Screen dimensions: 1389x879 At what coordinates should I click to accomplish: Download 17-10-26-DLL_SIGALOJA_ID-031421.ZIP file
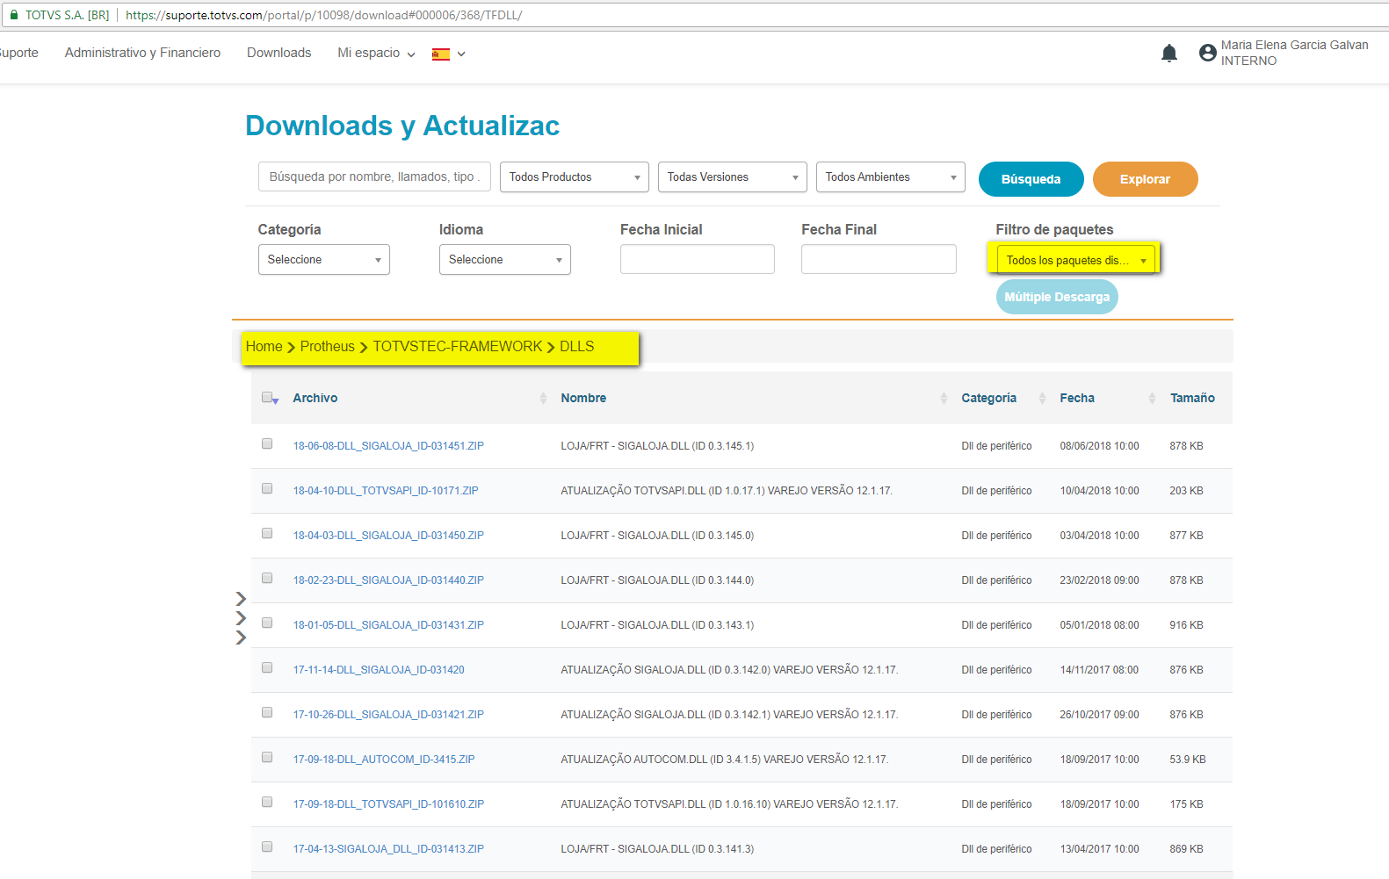pyautogui.click(x=388, y=715)
